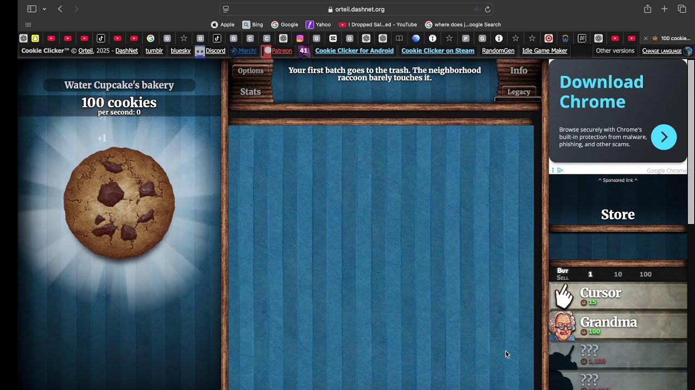Switch to the colored Google G tab
Viewport: 695px width, 390px height.
(150, 38)
